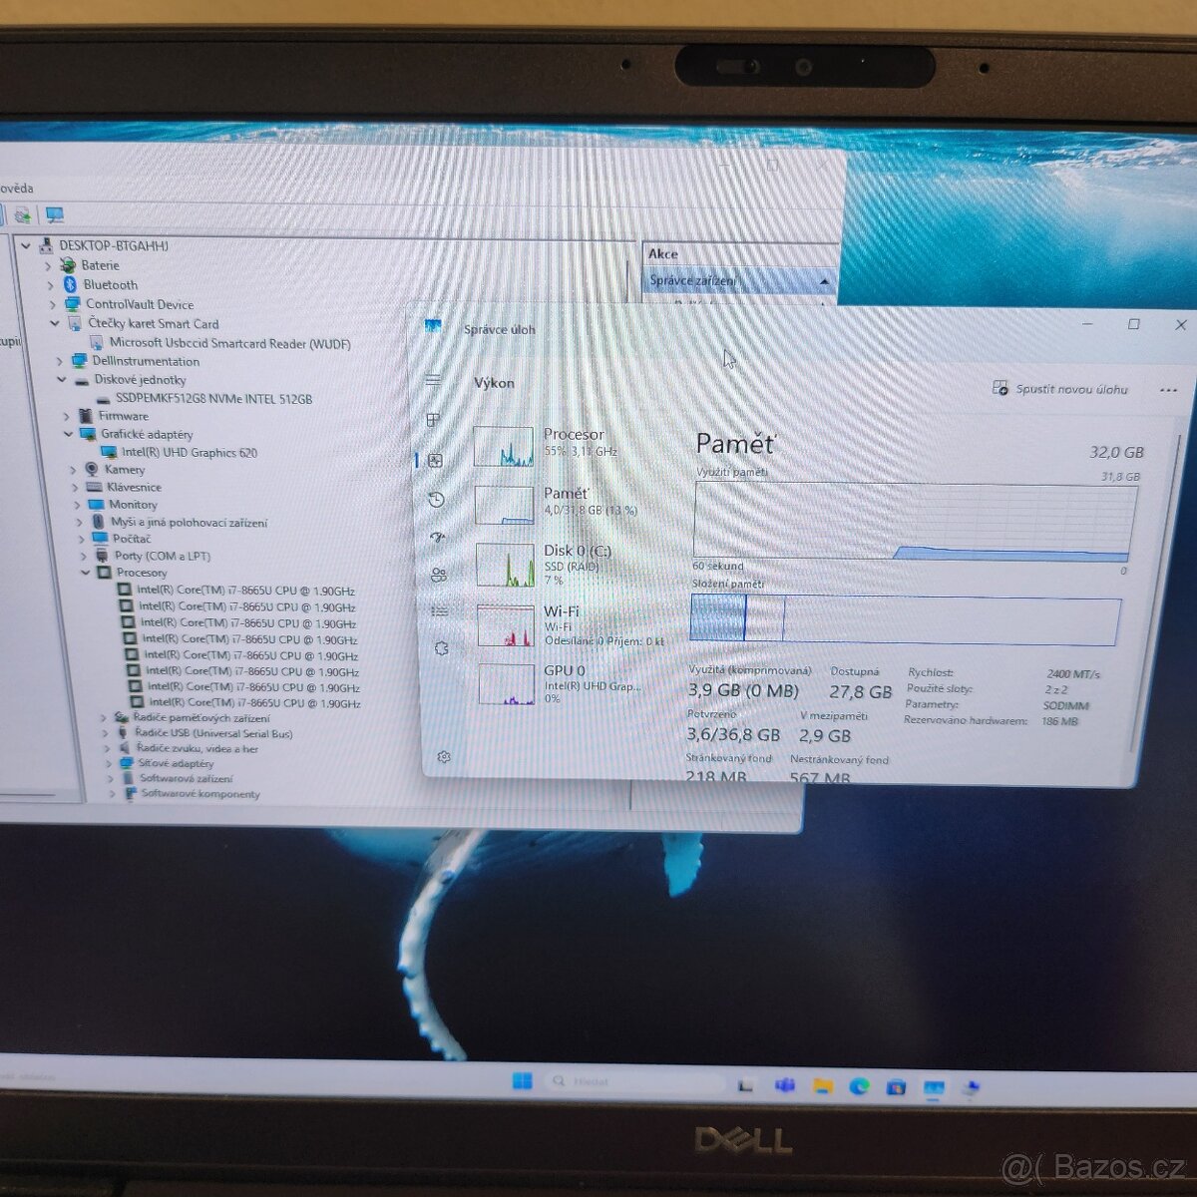Click the monitor toolbar icon in Device Manager
The image size is (1197, 1197).
(56, 212)
